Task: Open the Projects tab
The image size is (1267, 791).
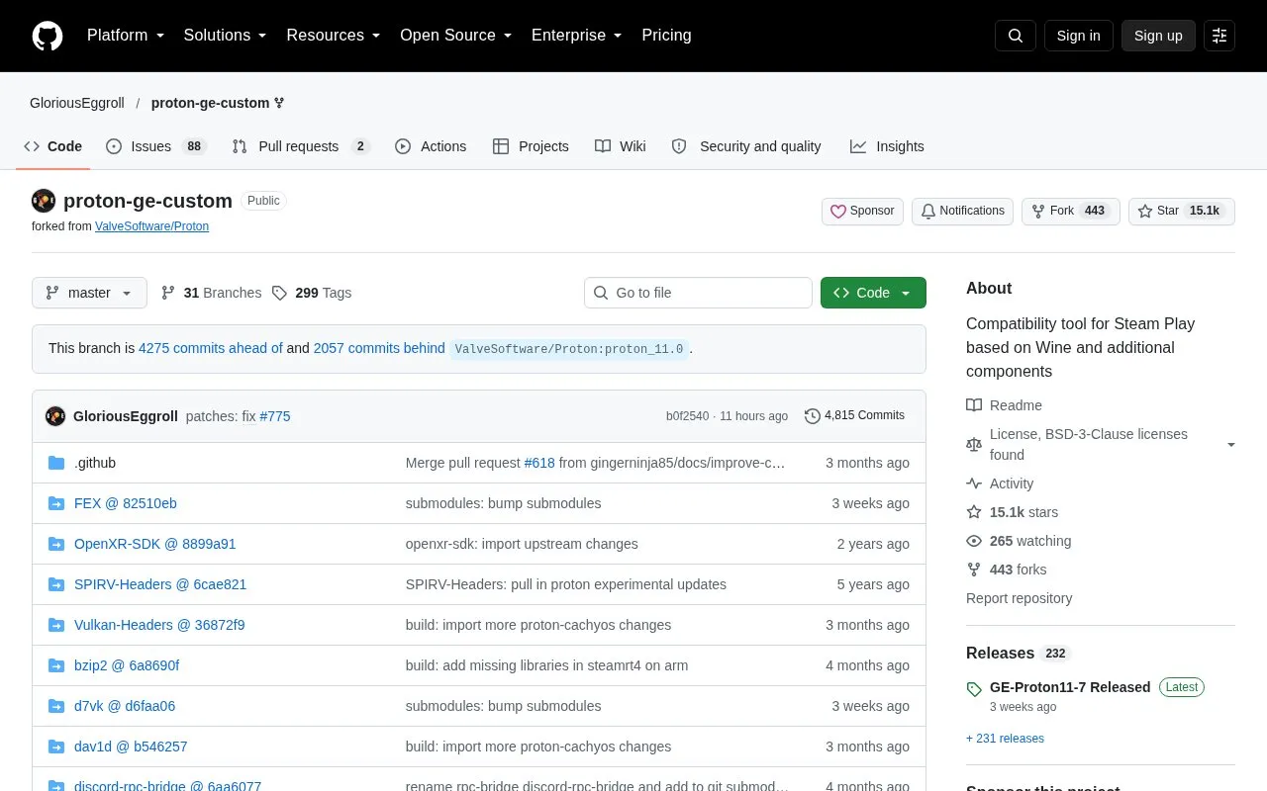Action: 531,146
